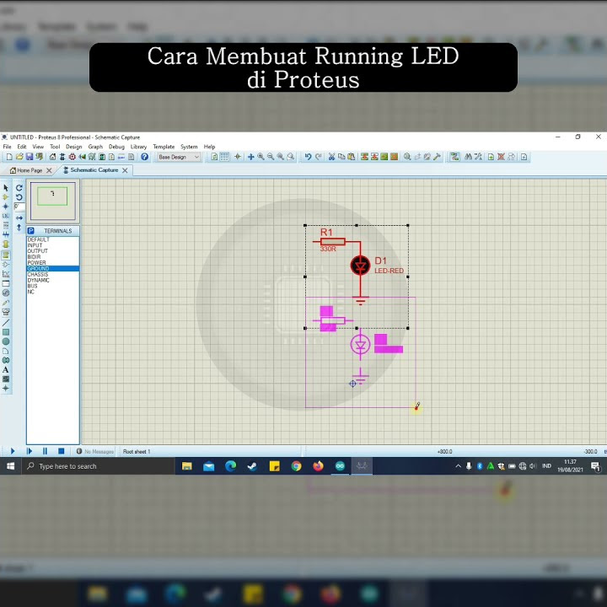Stop the simulation
This screenshot has height=607, width=607.
[x=62, y=451]
